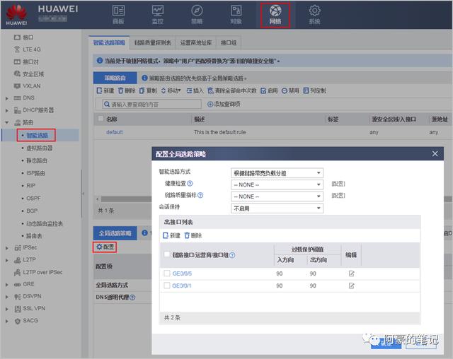Image resolution: width=453 pixels, height=359 pixels.
Task: Click 删除 trash icon in 出接口列表 toolbar
Action: [193, 235]
